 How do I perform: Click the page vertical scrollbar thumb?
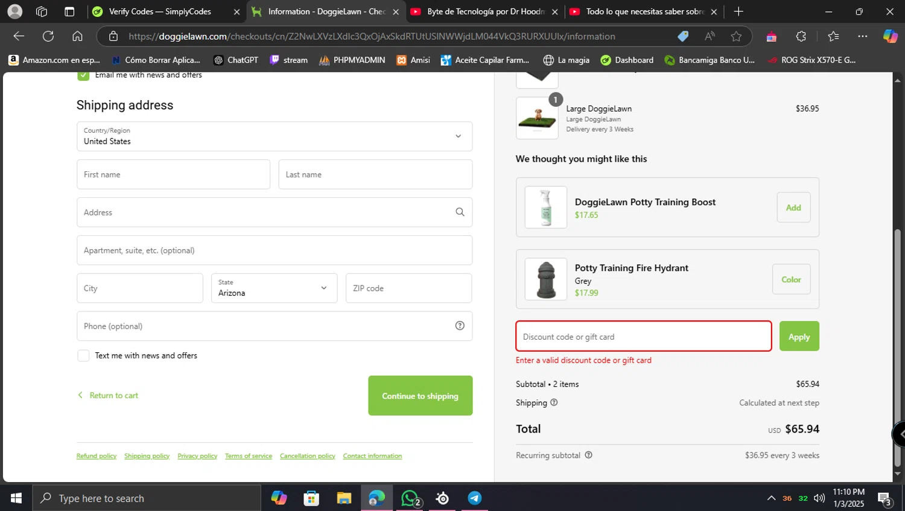897,348
